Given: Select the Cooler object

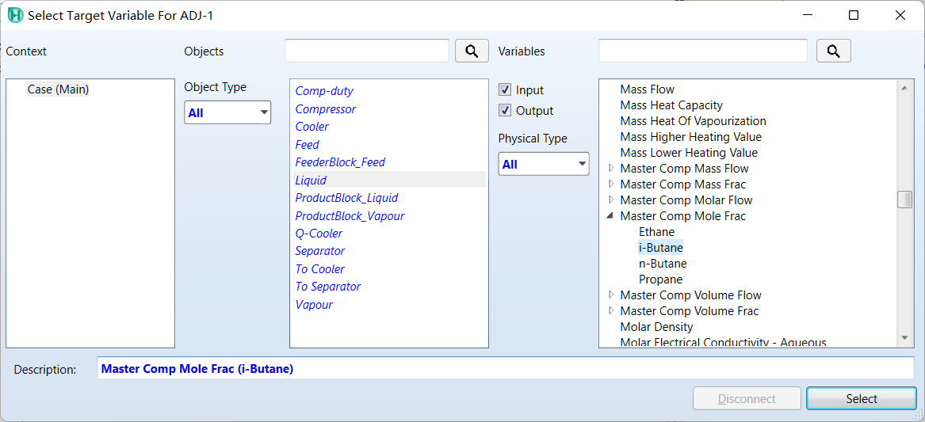Looking at the screenshot, I should coord(312,127).
